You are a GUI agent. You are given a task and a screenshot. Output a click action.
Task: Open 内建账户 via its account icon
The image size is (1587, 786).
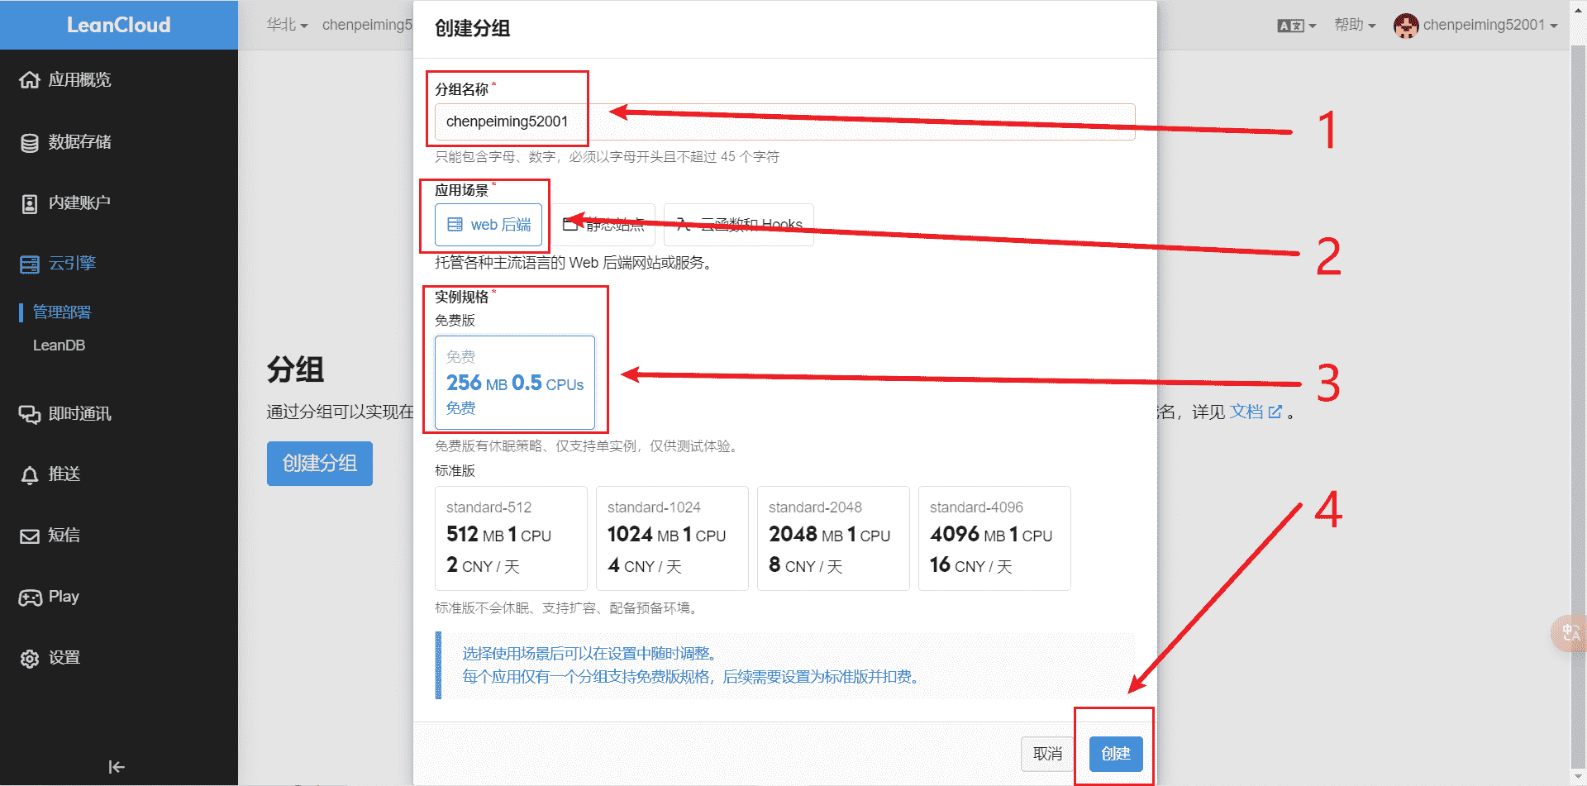tap(30, 203)
